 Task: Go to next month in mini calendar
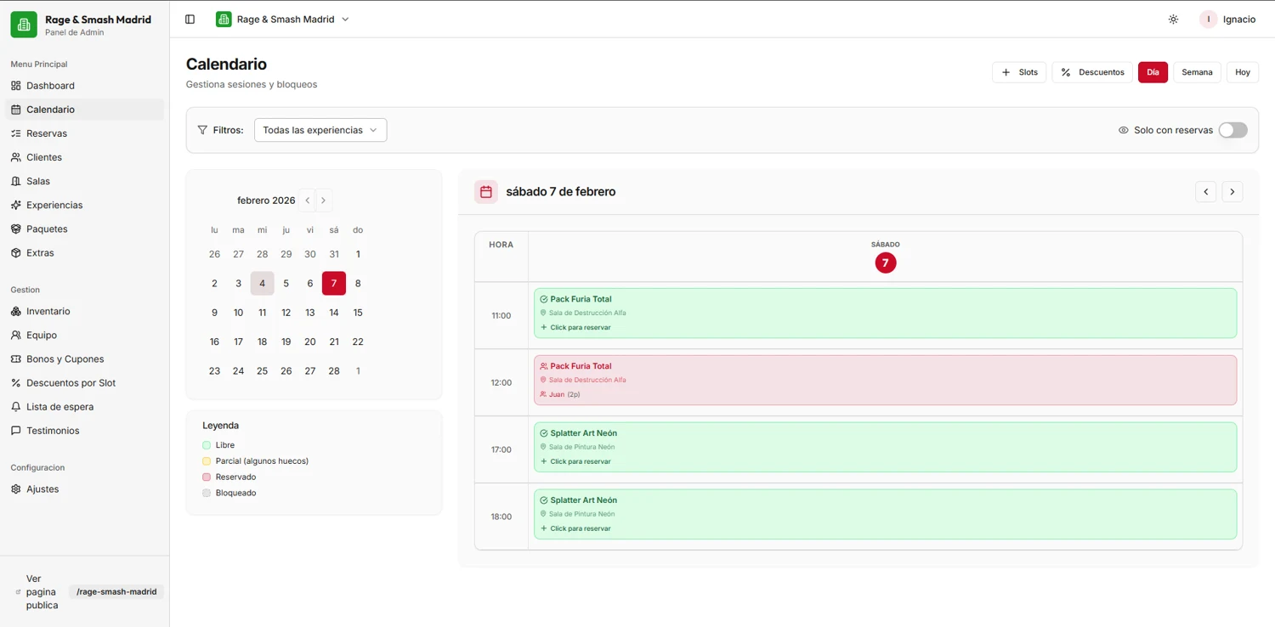coord(323,201)
